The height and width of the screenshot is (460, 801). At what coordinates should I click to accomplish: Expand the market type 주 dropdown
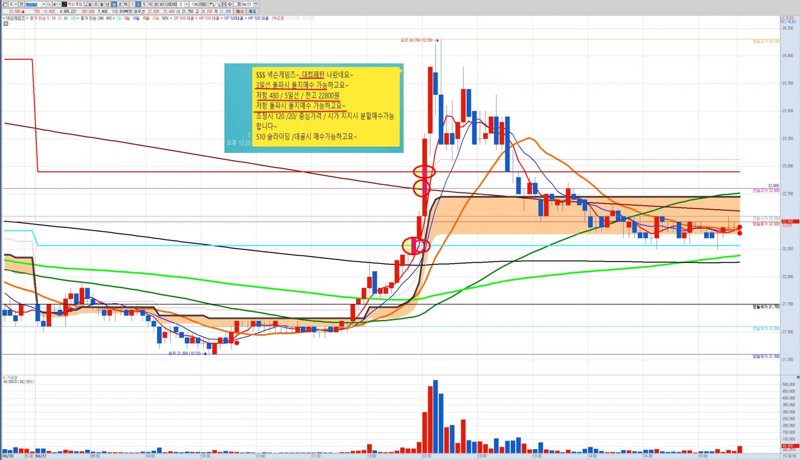(16, 4)
